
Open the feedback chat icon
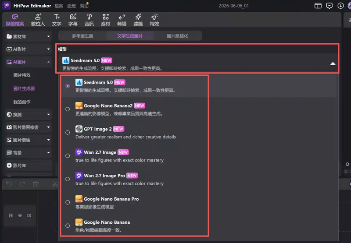point(330,6)
